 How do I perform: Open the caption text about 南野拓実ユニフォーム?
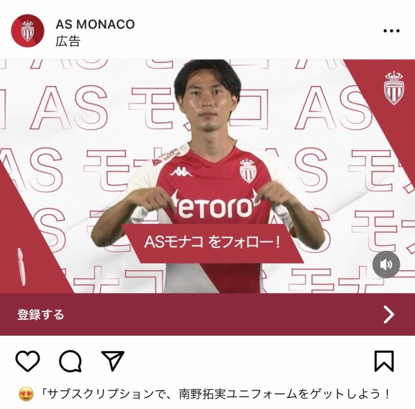tap(216, 394)
